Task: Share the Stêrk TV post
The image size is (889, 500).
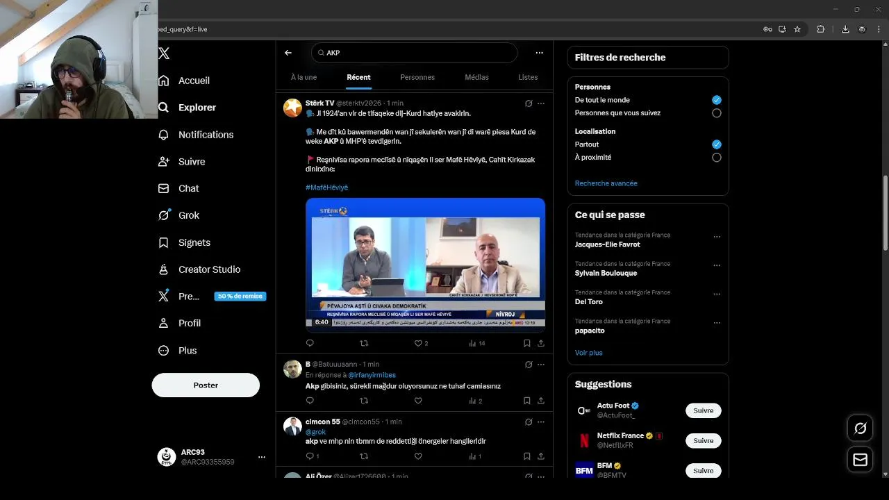Action: [541, 343]
